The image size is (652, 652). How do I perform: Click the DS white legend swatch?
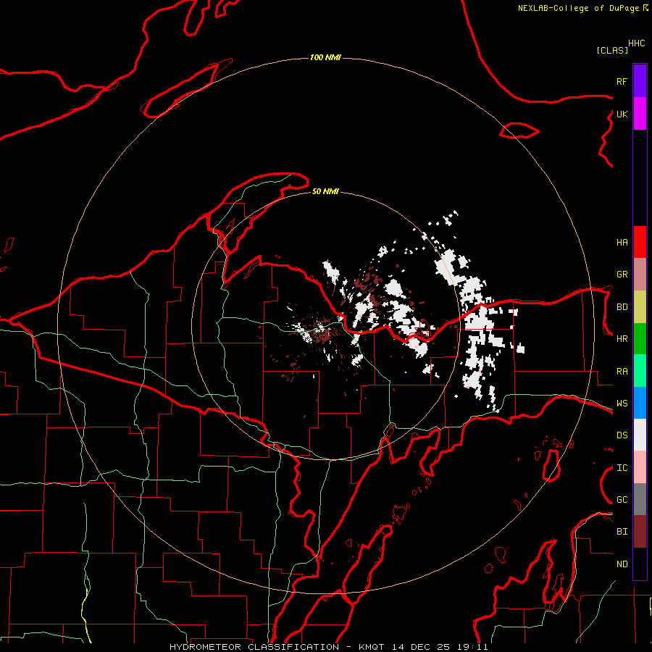click(640, 435)
